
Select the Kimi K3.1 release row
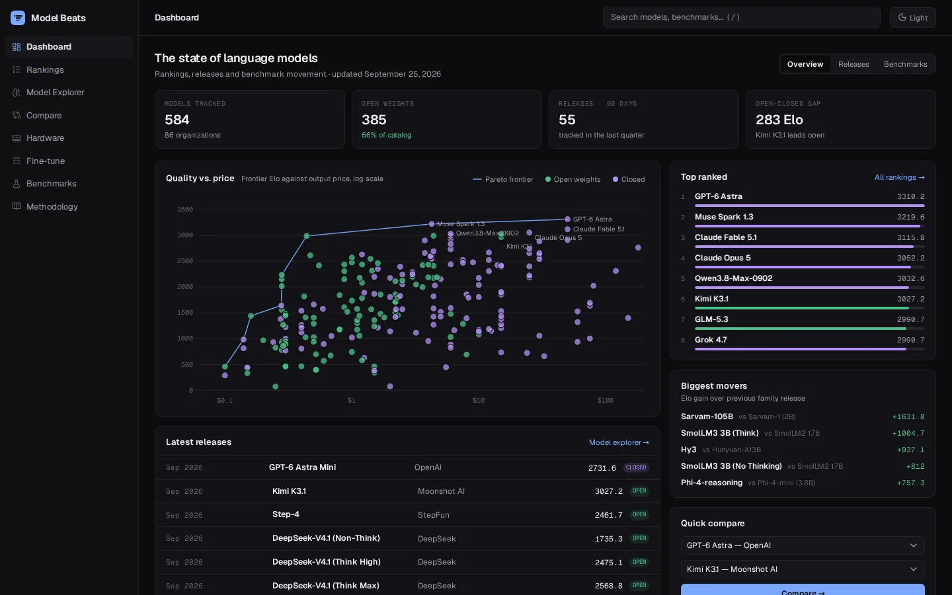(x=407, y=491)
